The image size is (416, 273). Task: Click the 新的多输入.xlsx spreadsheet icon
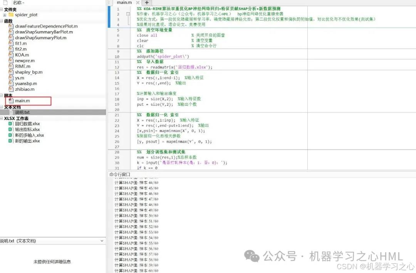10,135
